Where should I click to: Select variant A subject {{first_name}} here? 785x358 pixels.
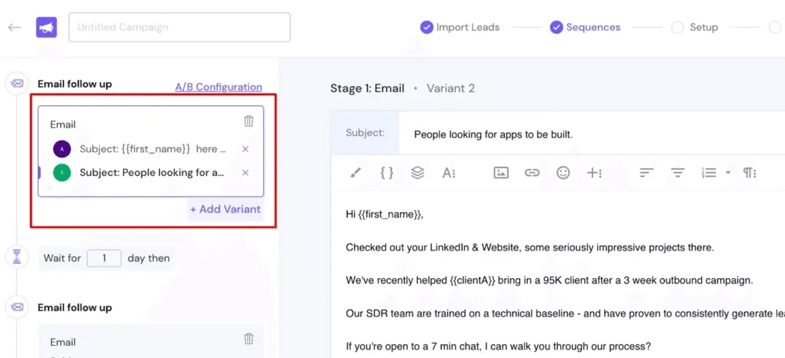point(152,149)
